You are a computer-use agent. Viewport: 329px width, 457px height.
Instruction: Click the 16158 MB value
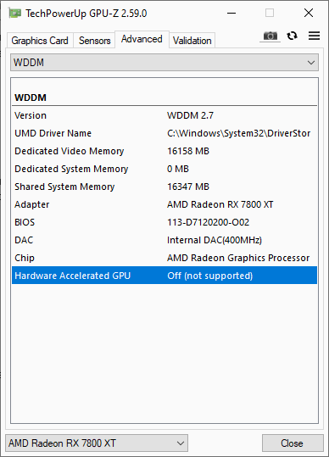click(188, 151)
